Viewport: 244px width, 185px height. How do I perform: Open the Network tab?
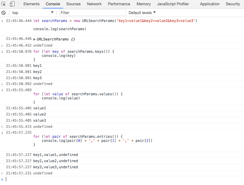[x=94, y=4]
